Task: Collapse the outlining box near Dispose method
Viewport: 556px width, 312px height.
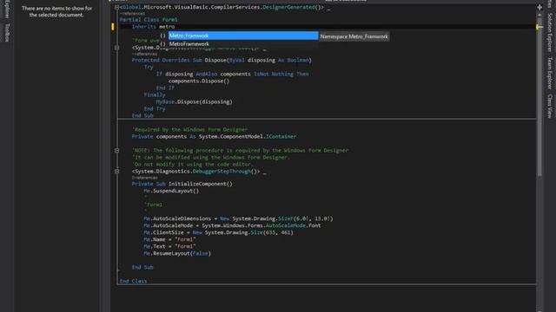Action: click(x=116, y=48)
